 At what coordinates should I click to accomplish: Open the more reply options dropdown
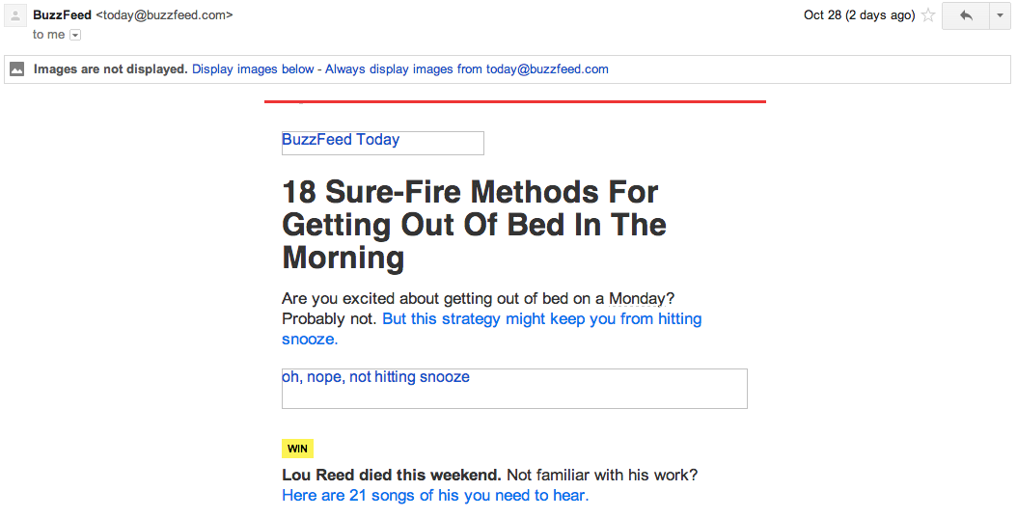coord(1000,15)
